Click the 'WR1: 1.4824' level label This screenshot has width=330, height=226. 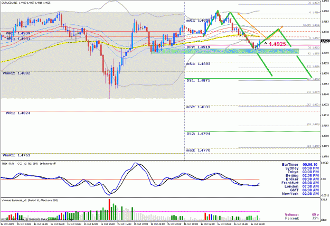pyautogui.click(x=17, y=113)
